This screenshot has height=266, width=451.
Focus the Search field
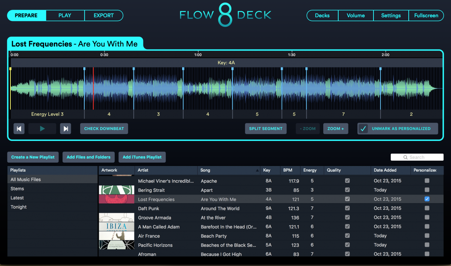[x=417, y=157]
